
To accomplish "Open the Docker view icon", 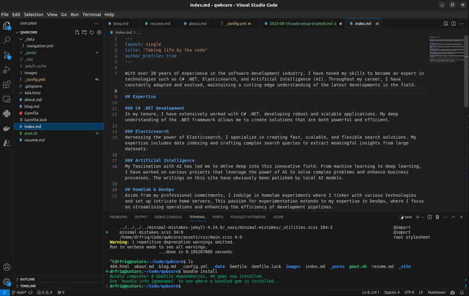I will point(6,128).
